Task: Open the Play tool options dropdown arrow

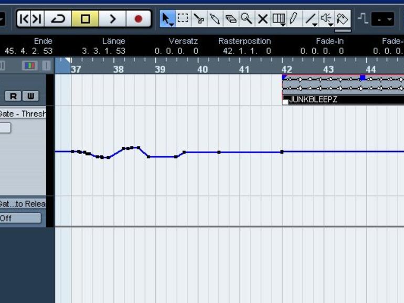Action: click(331, 25)
